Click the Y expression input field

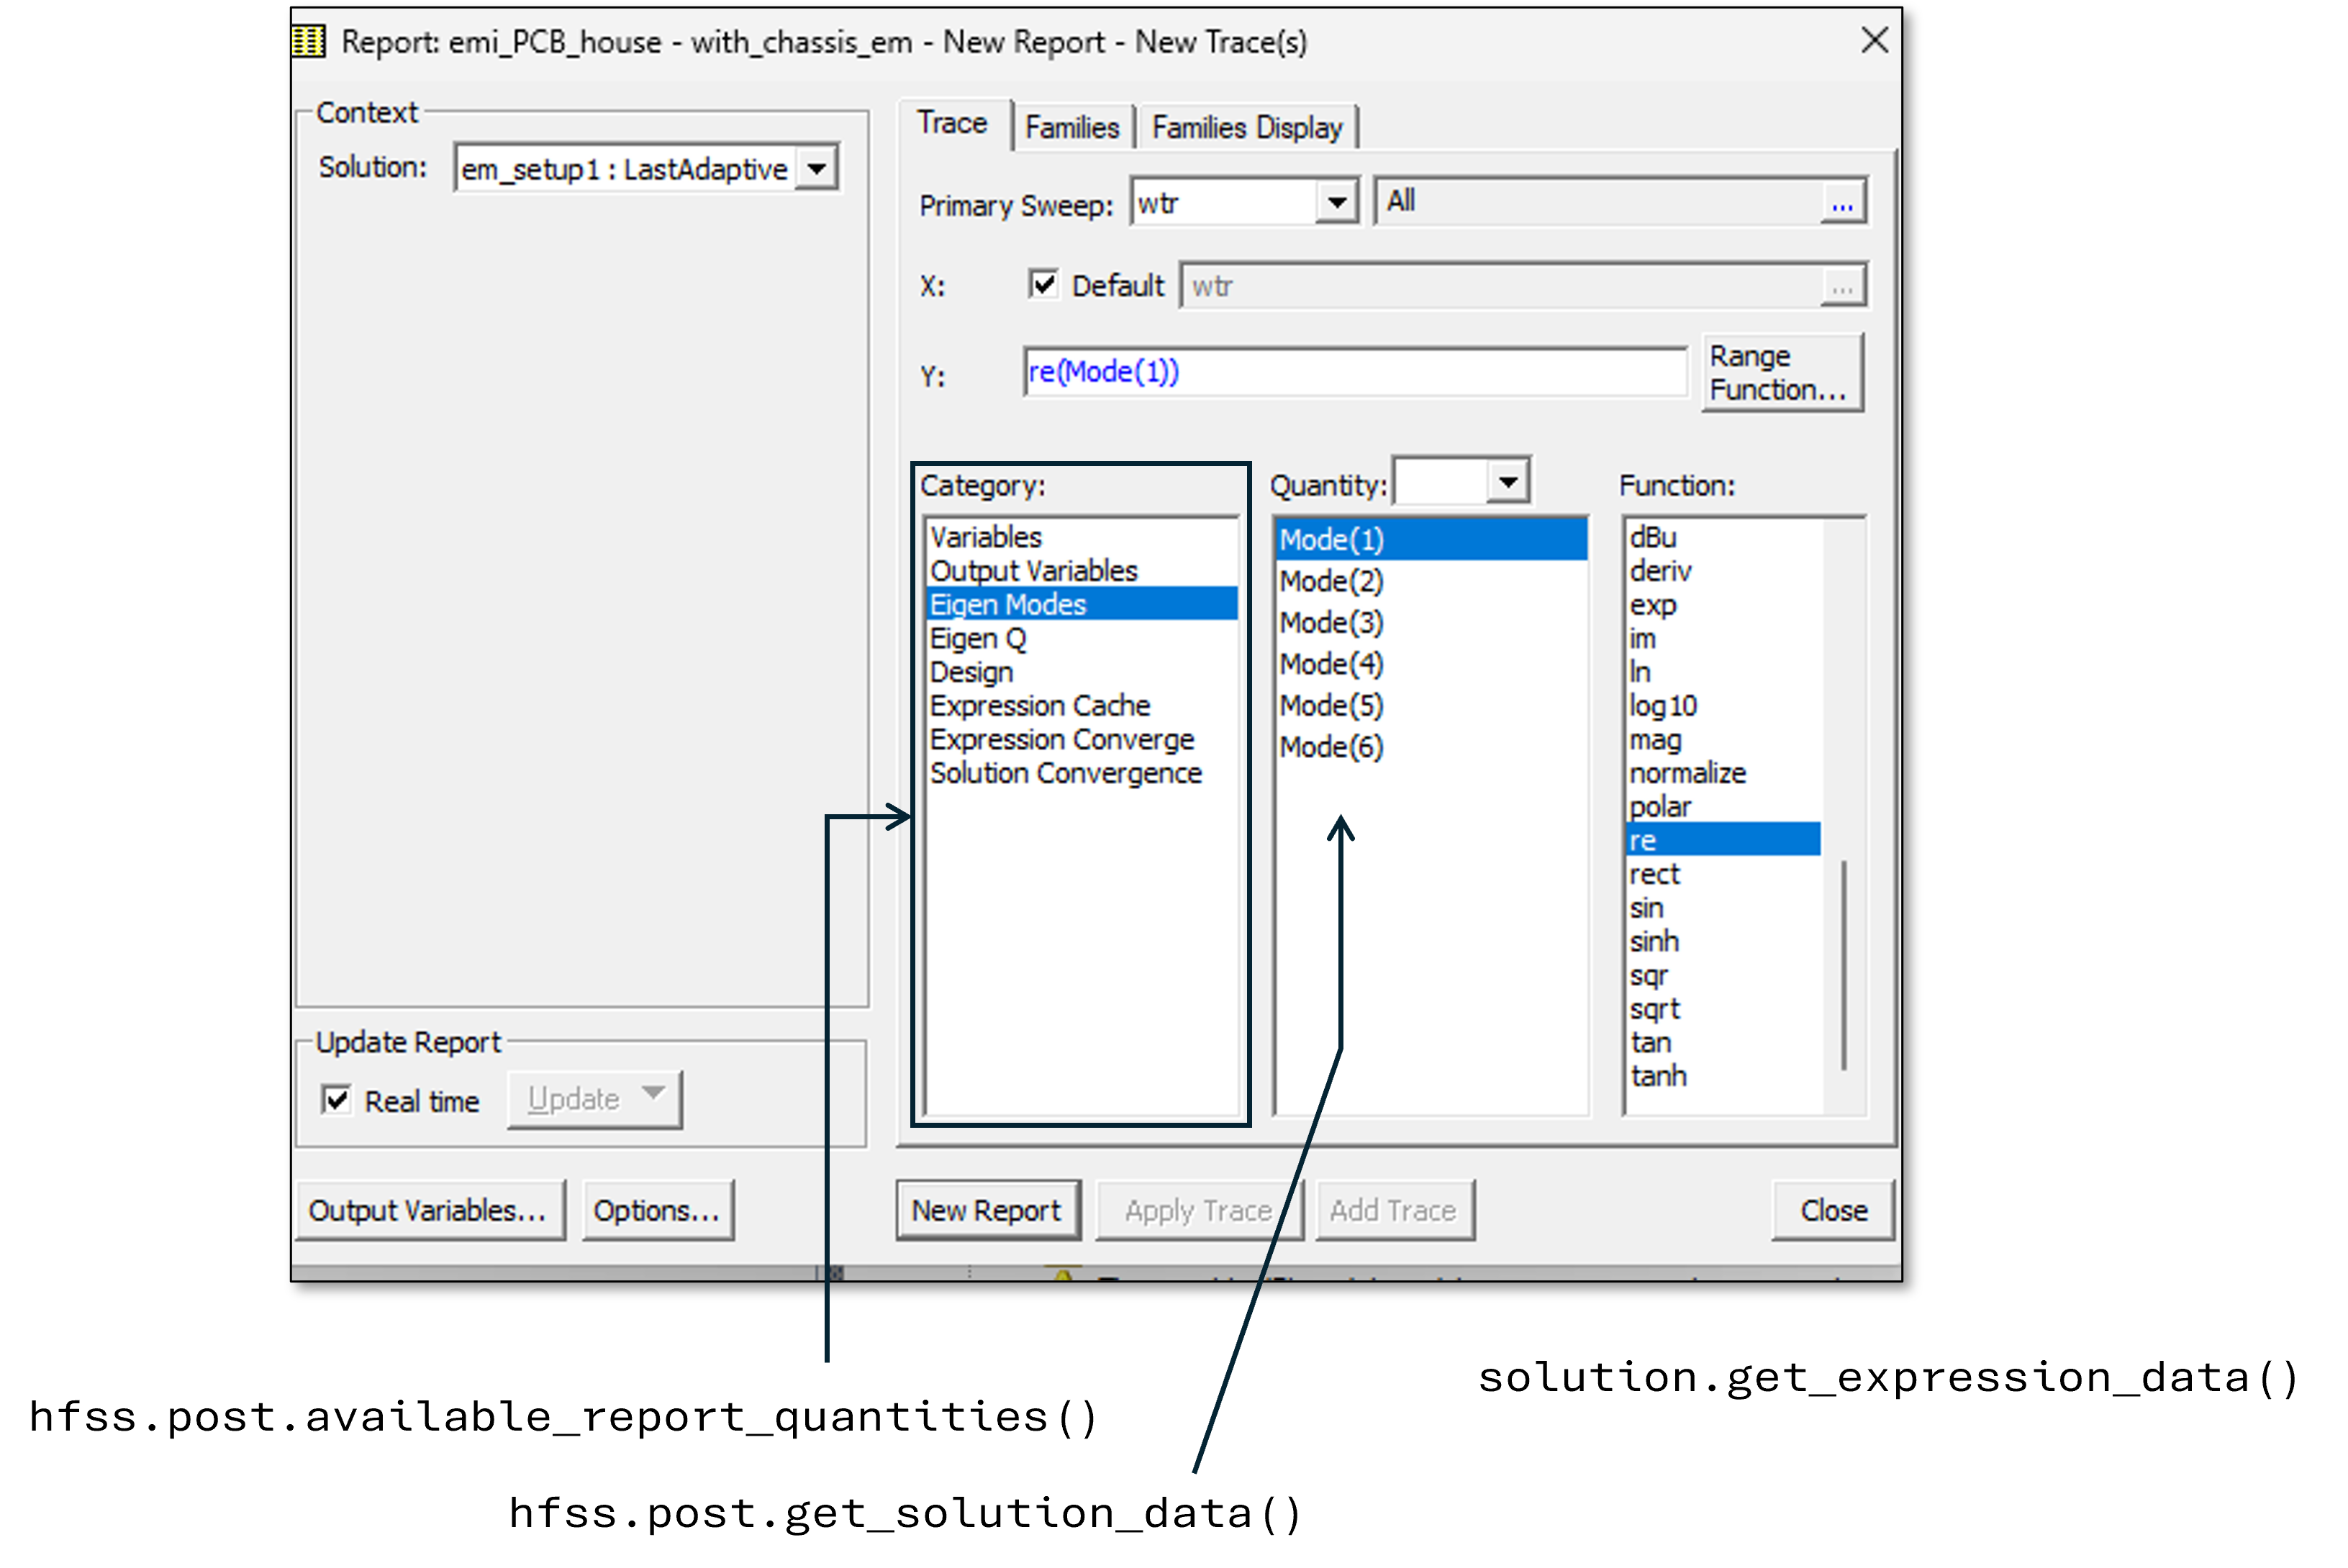click(x=1354, y=372)
